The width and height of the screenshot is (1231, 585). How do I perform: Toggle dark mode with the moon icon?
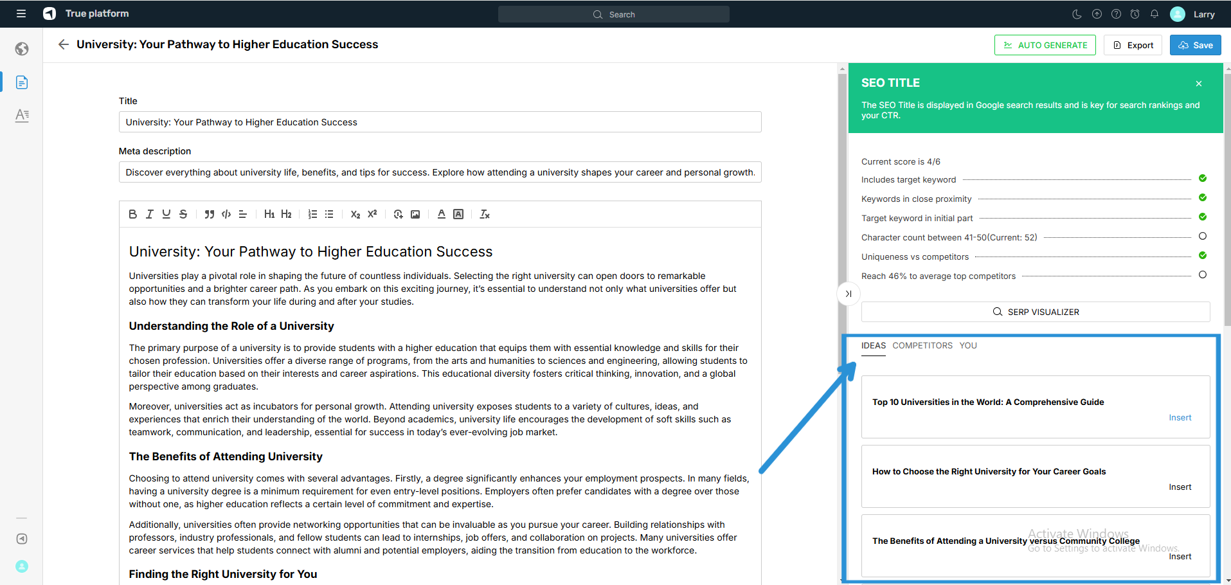coord(1077,14)
